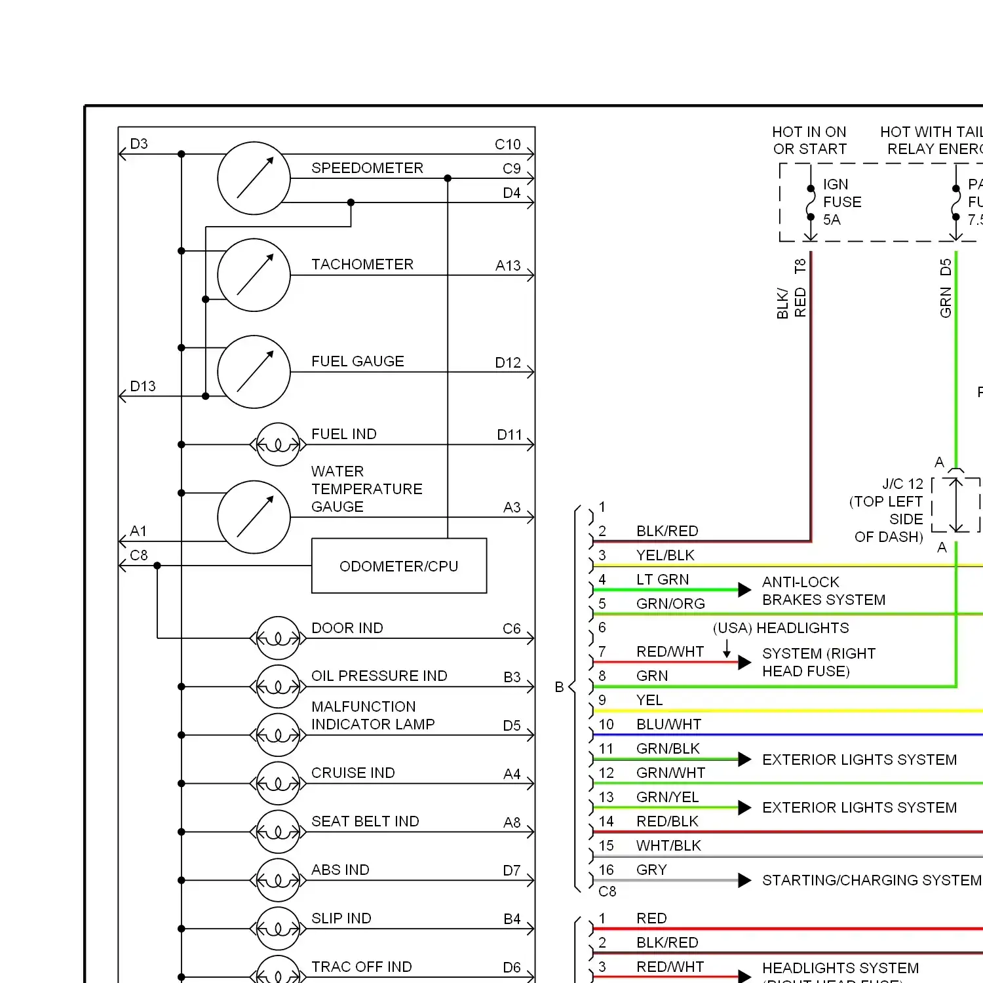
Task: Click terminal label B3
Action: pyautogui.click(x=512, y=677)
